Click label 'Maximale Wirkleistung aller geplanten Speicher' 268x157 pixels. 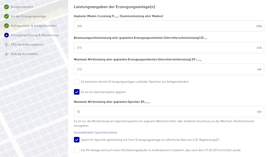pos(112,102)
